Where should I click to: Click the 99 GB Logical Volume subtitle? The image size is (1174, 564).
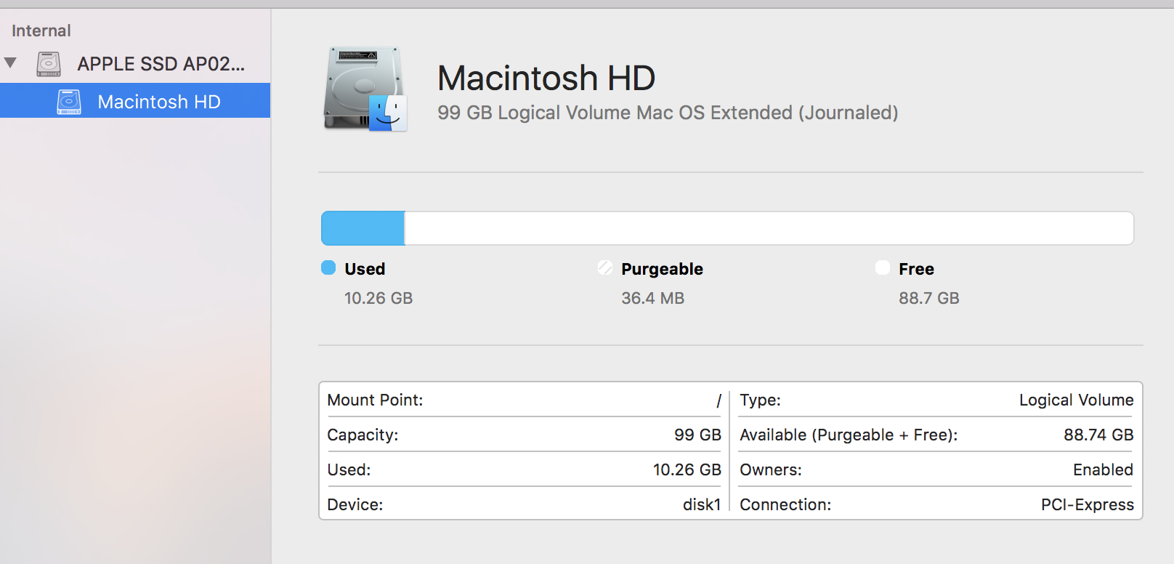coord(668,113)
